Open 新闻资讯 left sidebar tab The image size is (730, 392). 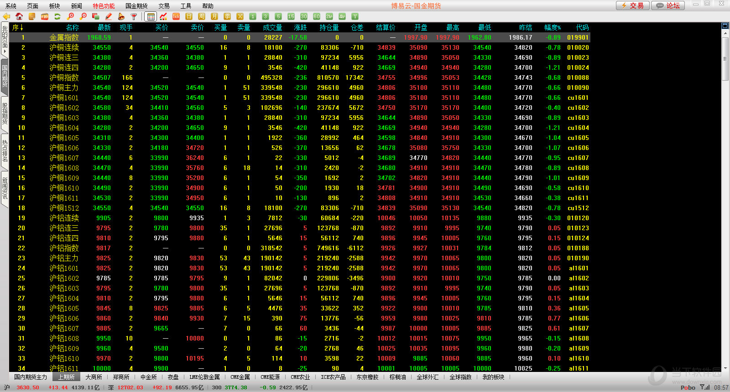5,189
